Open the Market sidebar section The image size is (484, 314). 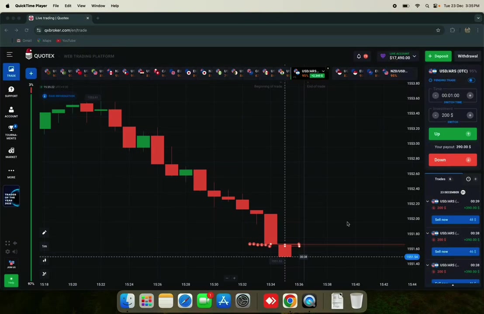(x=11, y=153)
